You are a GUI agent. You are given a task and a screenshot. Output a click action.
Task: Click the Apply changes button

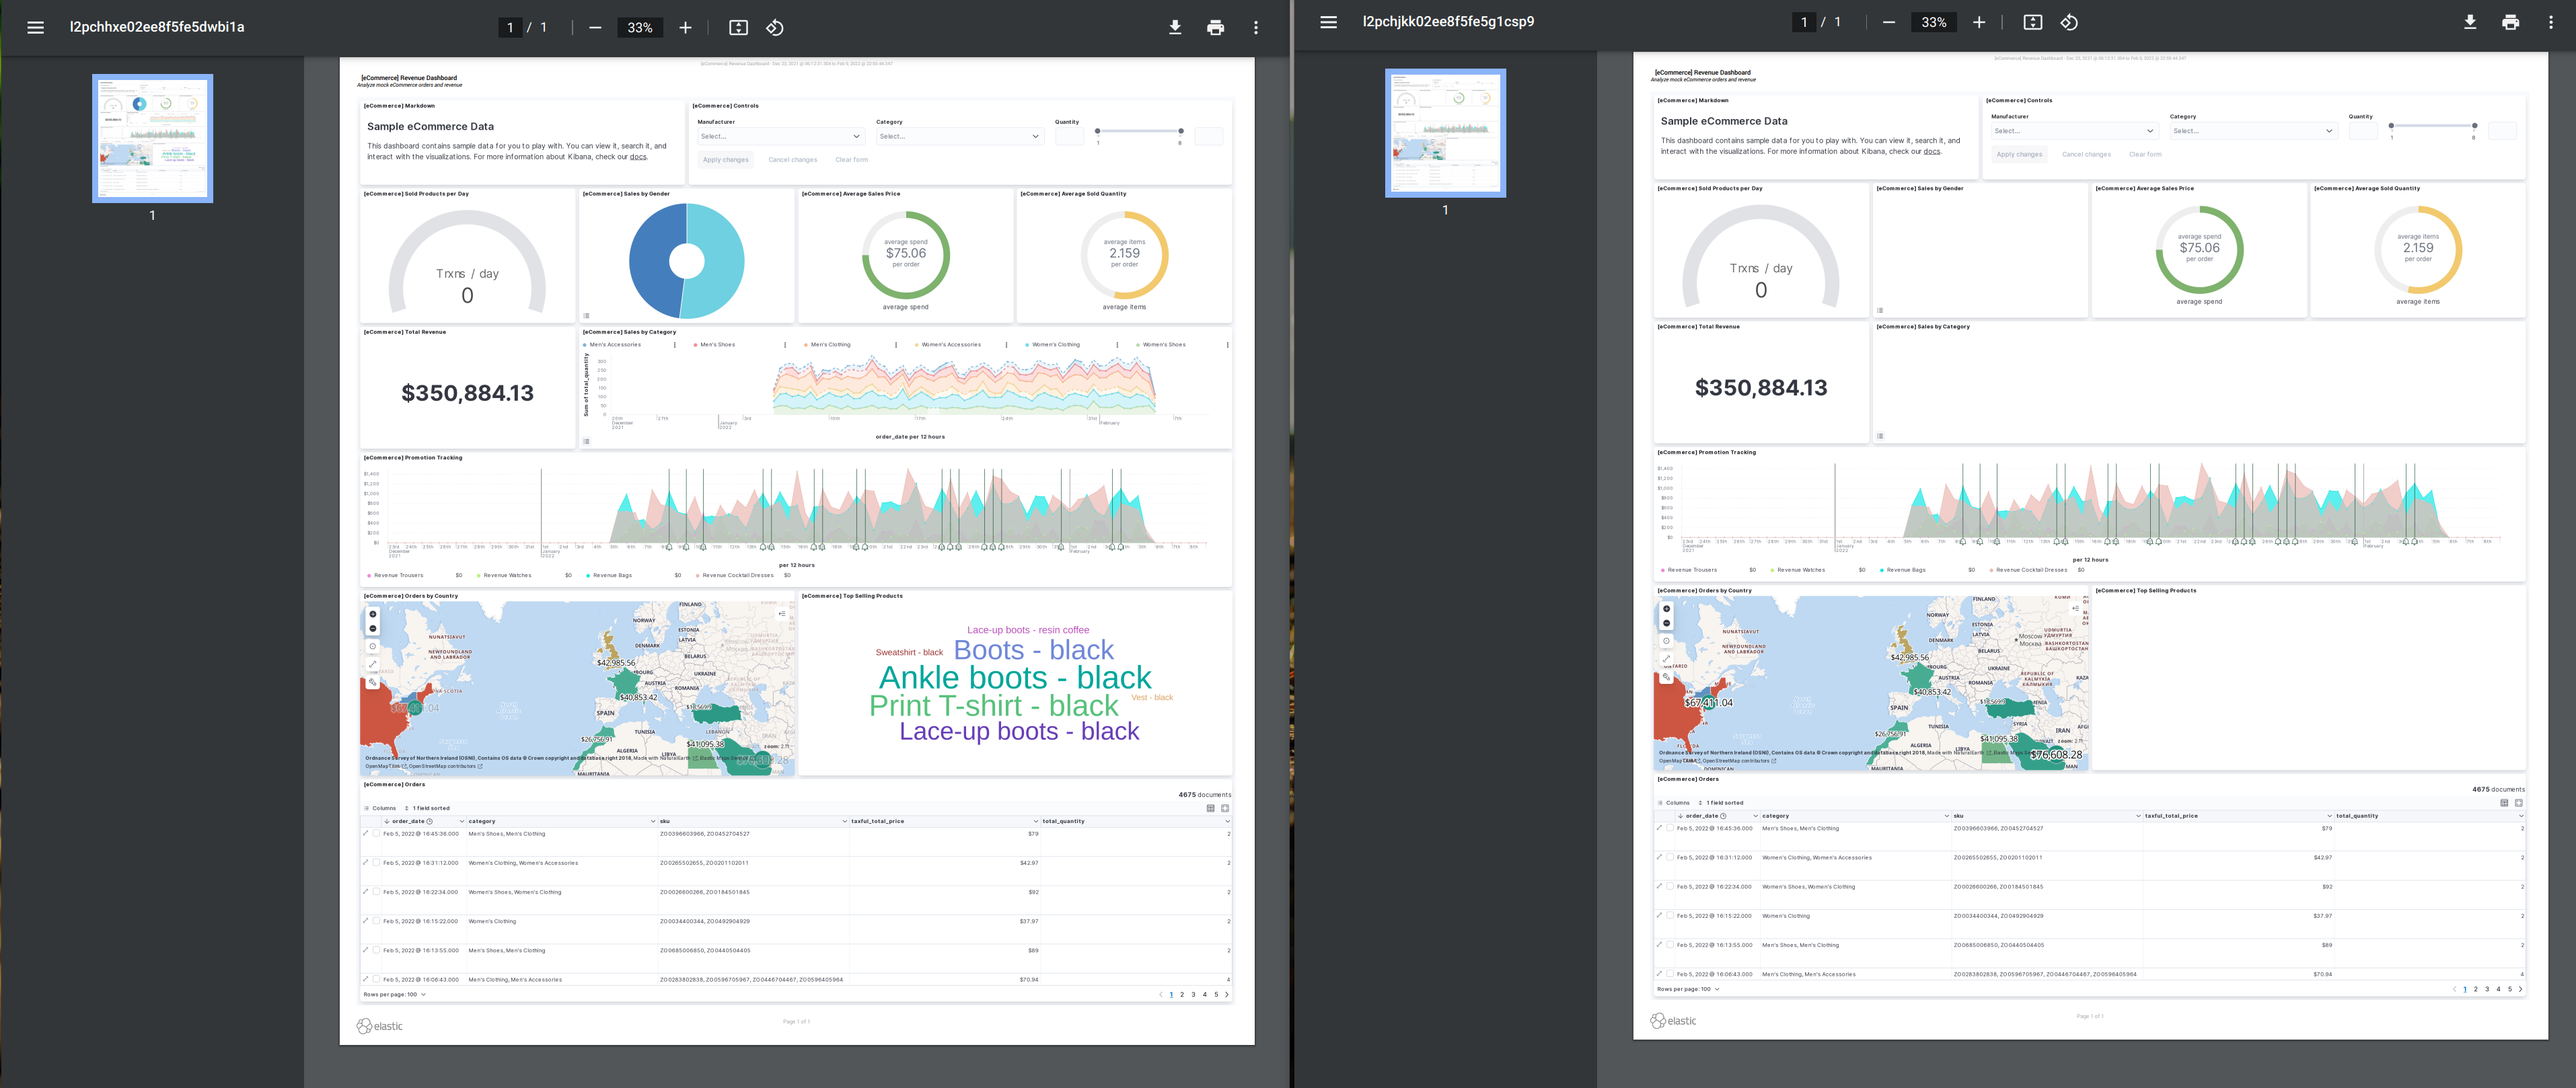[725, 160]
